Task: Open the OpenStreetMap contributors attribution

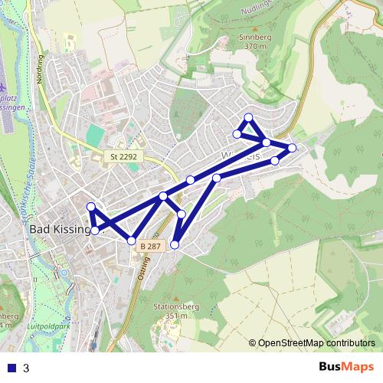Action: pos(312,343)
